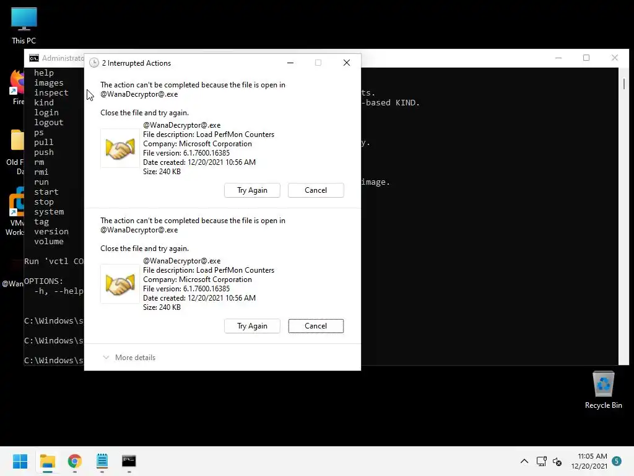Close the Administrator Command Prompt window
This screenshot has height=476, width=634.
(x=615, y=58)
